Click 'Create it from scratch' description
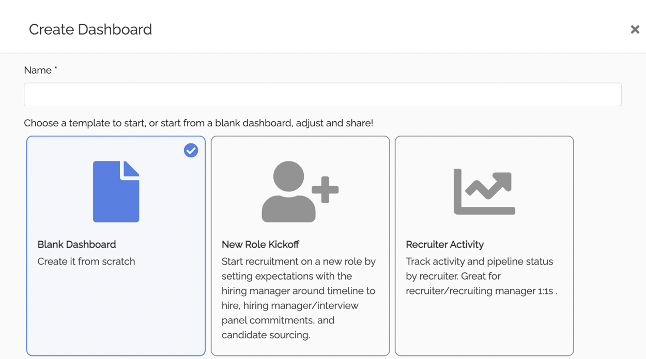646x359 pixels. pyautogui.click(x=86, y=262)
